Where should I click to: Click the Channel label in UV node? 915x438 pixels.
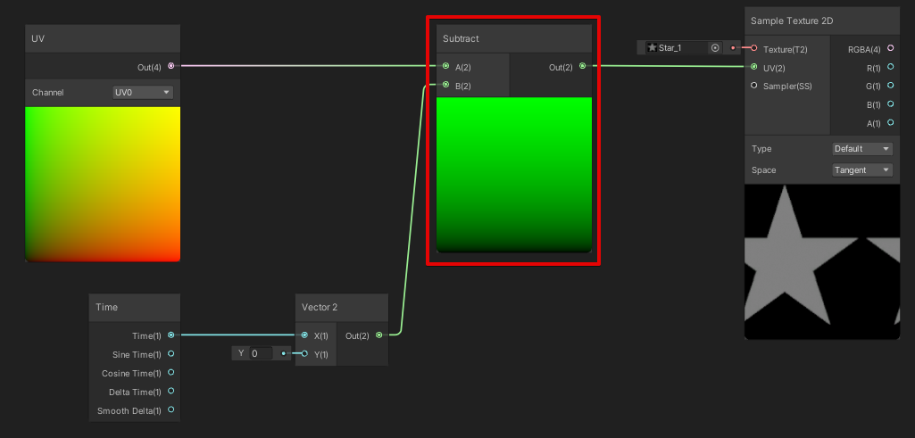pos(48,93)
